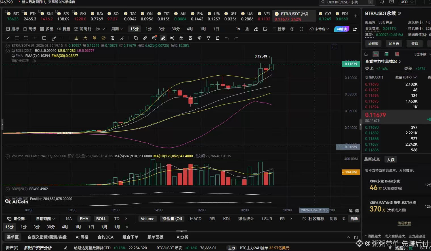431x251 pixels.
Task: Click the 0.11698 ask price row
Action: (x=397, y=84)
